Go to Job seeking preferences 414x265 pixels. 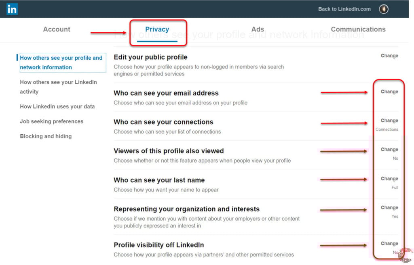click(x=51, y=121)
